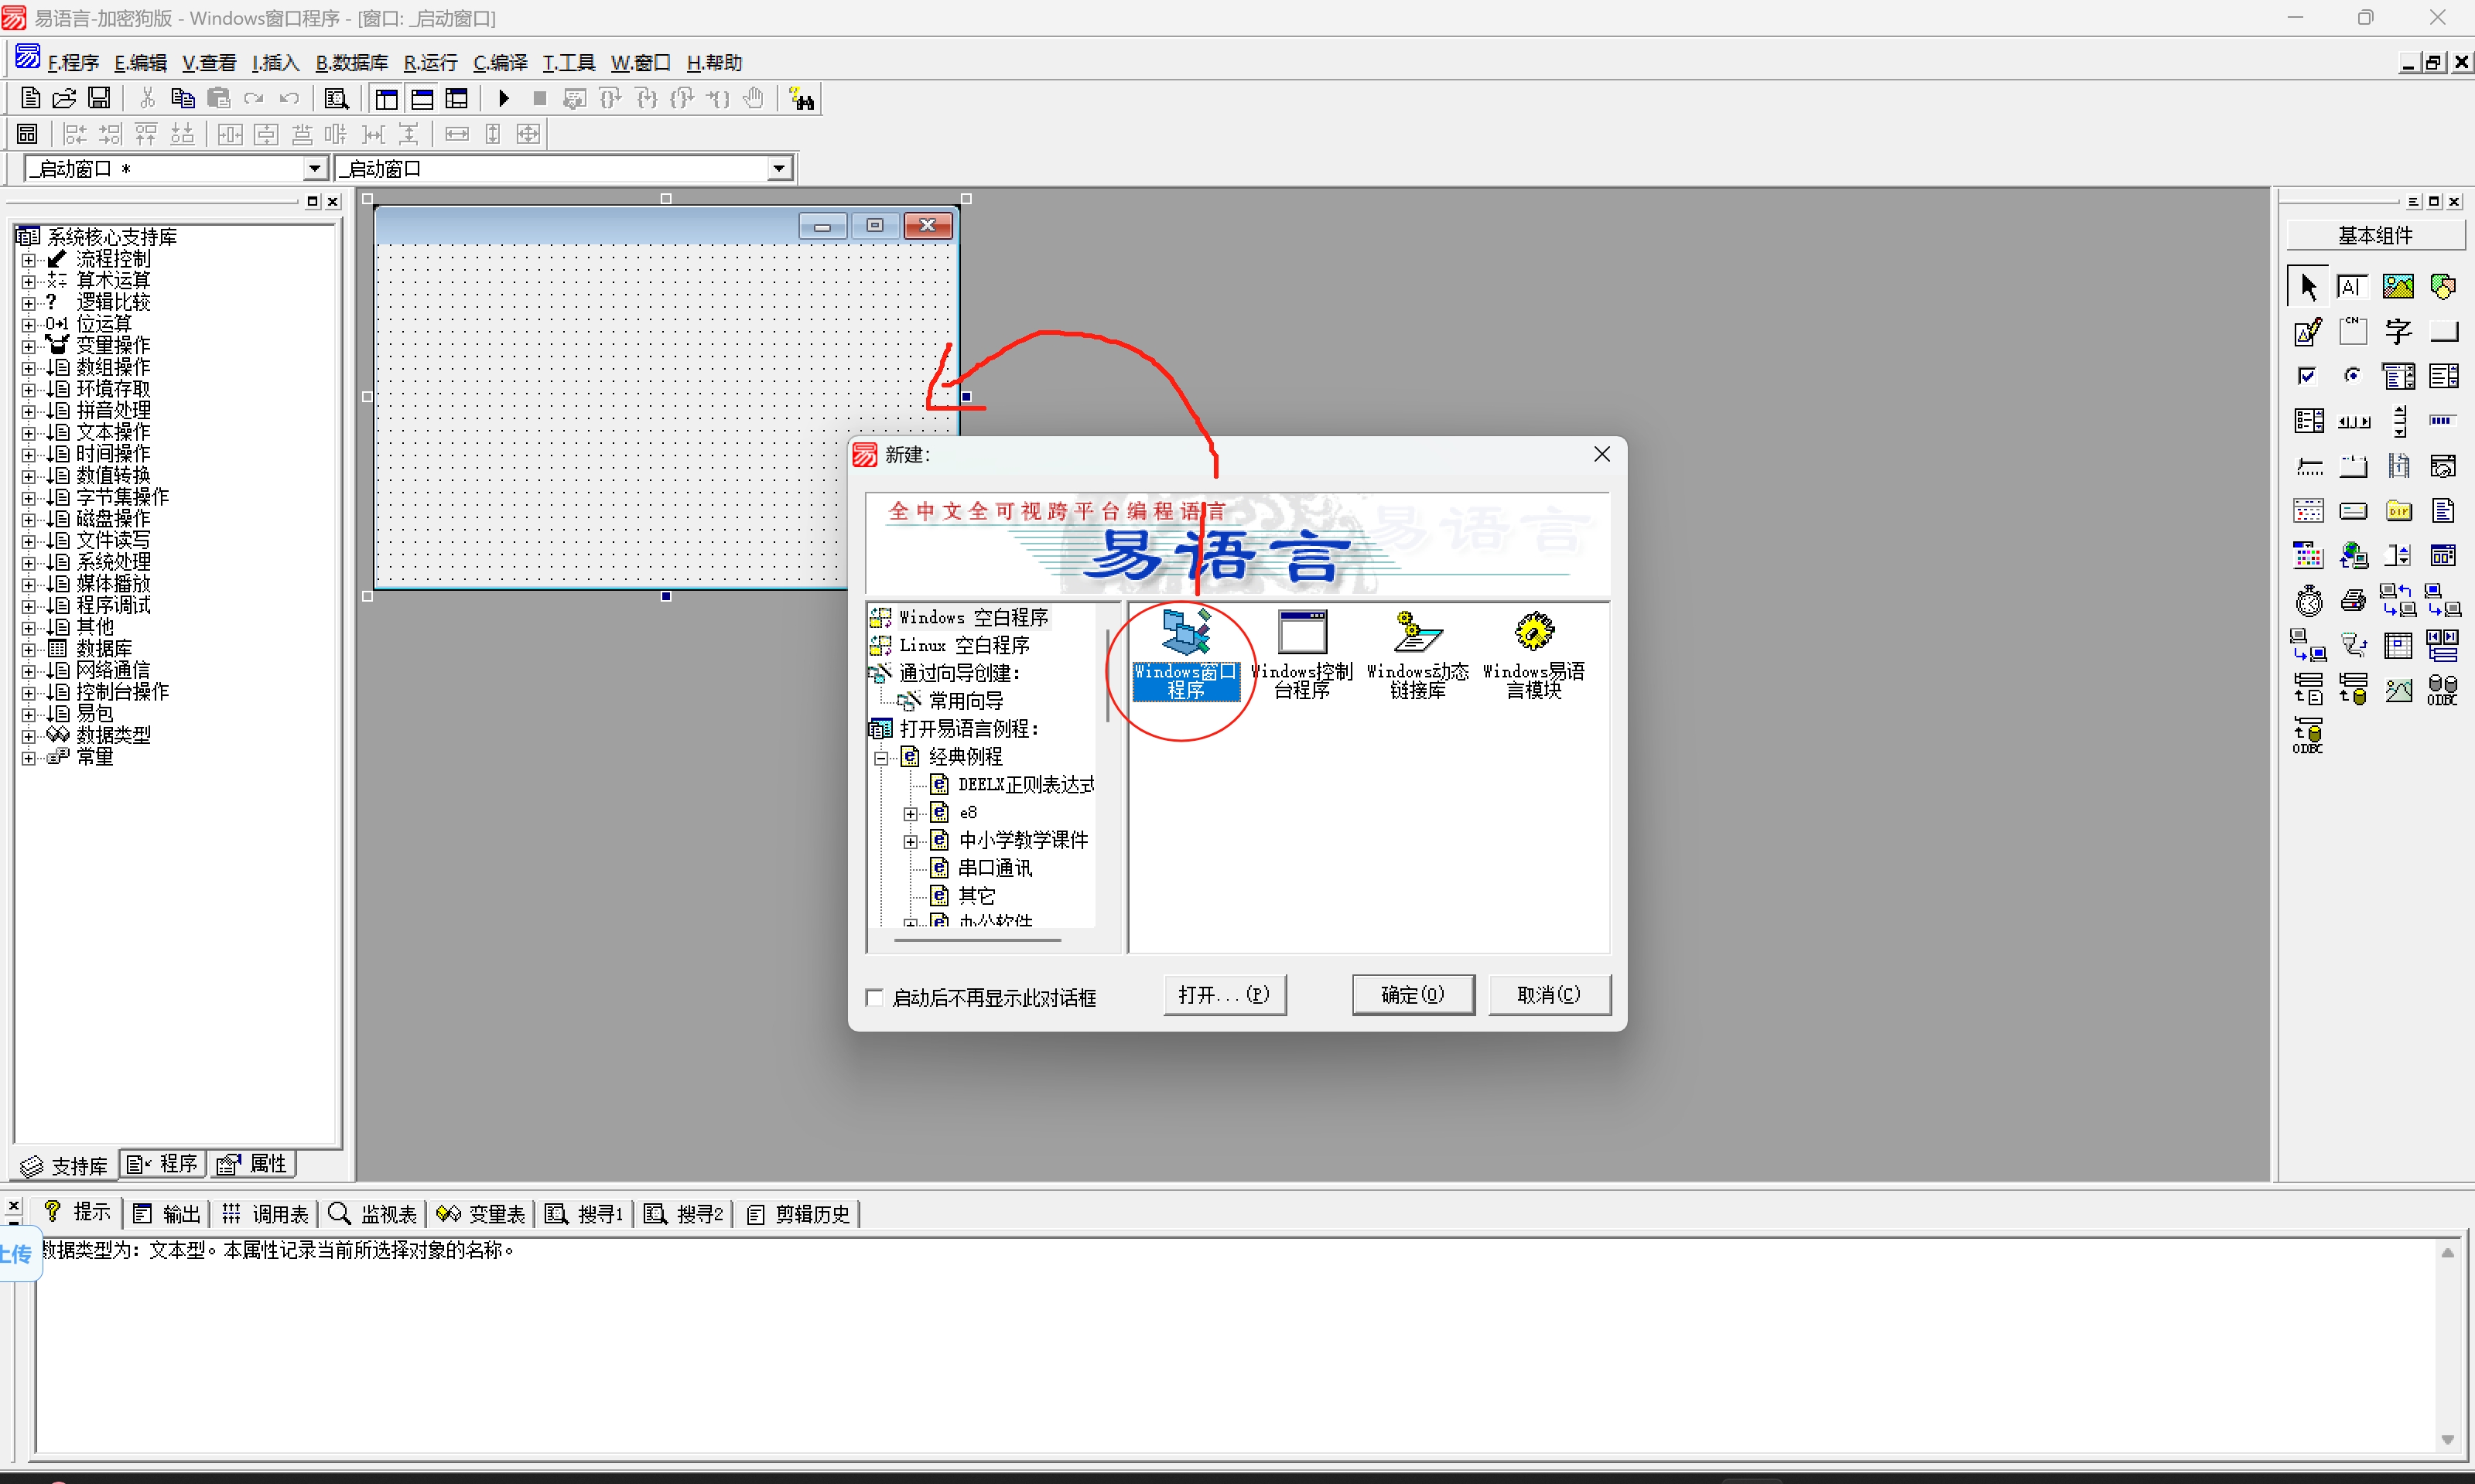Image resolution: width=2475 pixels, height=1484 pixels.
Task: Select the clock timer component icon
Action: click(x=2308, y=601)
